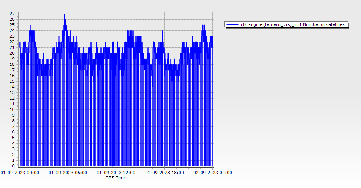Click the y-axis tick label 15
Screen dimensions: 361x188
(x=12, y=81)
